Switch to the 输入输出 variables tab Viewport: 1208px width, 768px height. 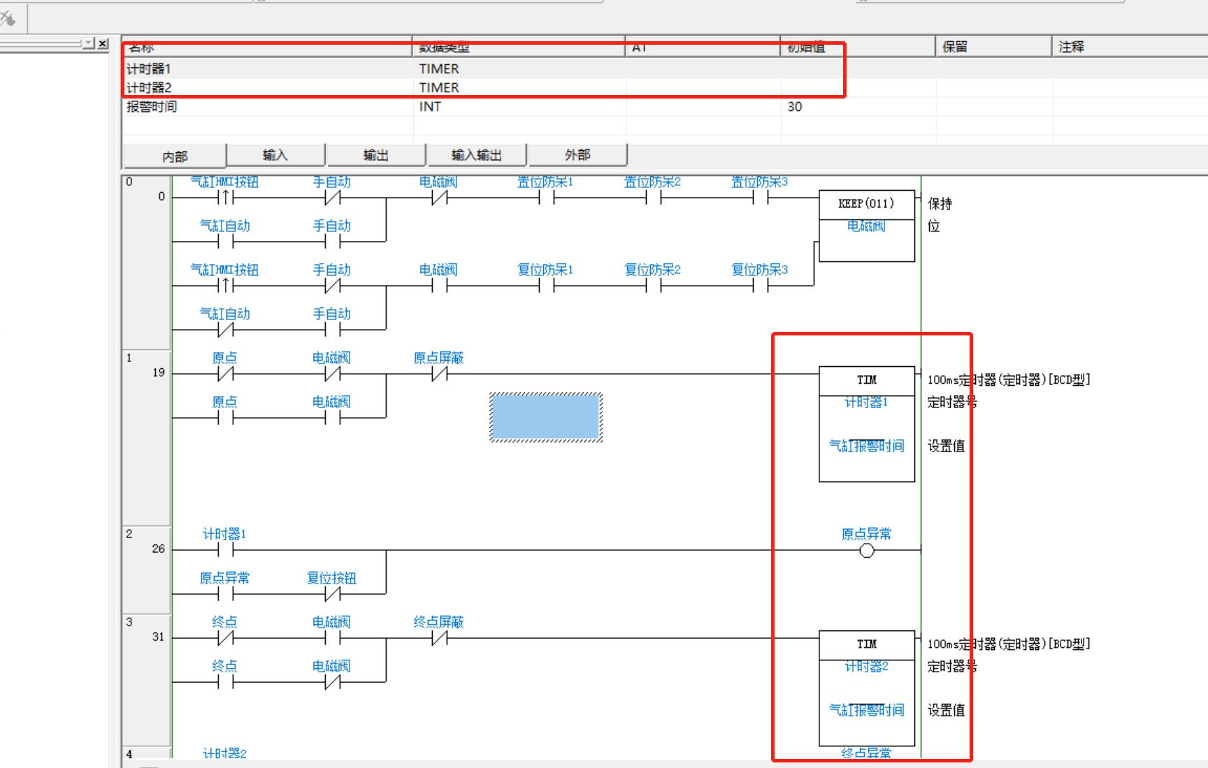[x=476, y=155]
